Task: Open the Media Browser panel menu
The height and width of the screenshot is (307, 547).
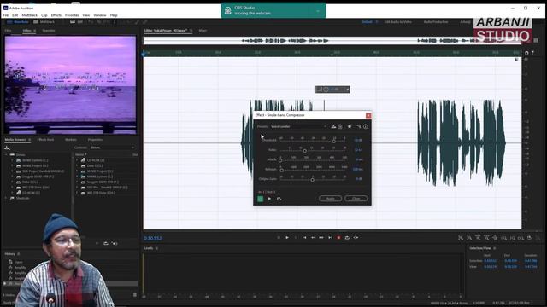Action: [30, 140]
